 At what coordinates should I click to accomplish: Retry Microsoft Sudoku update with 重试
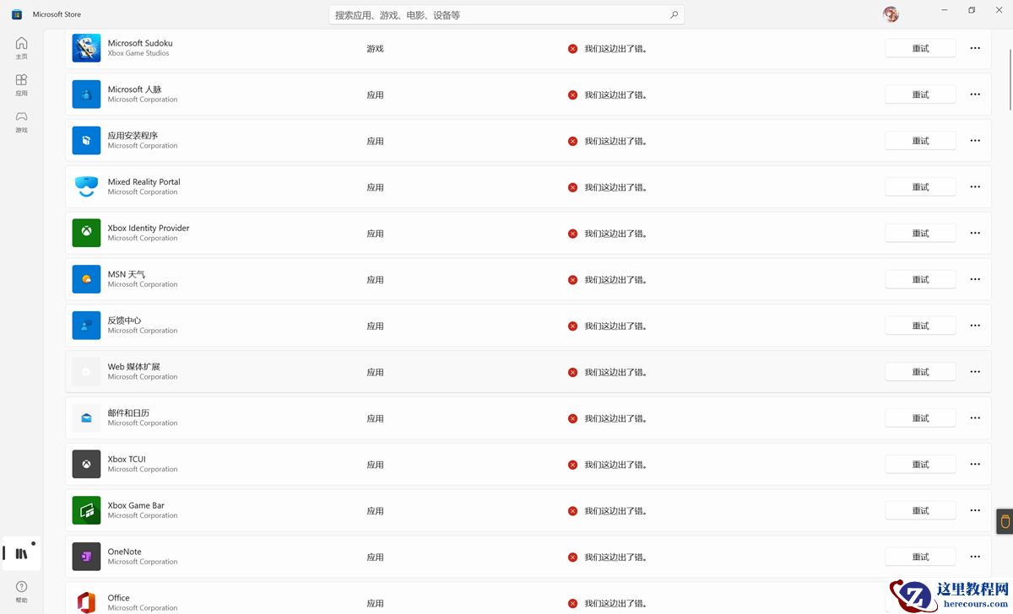(x=920, y=48)
